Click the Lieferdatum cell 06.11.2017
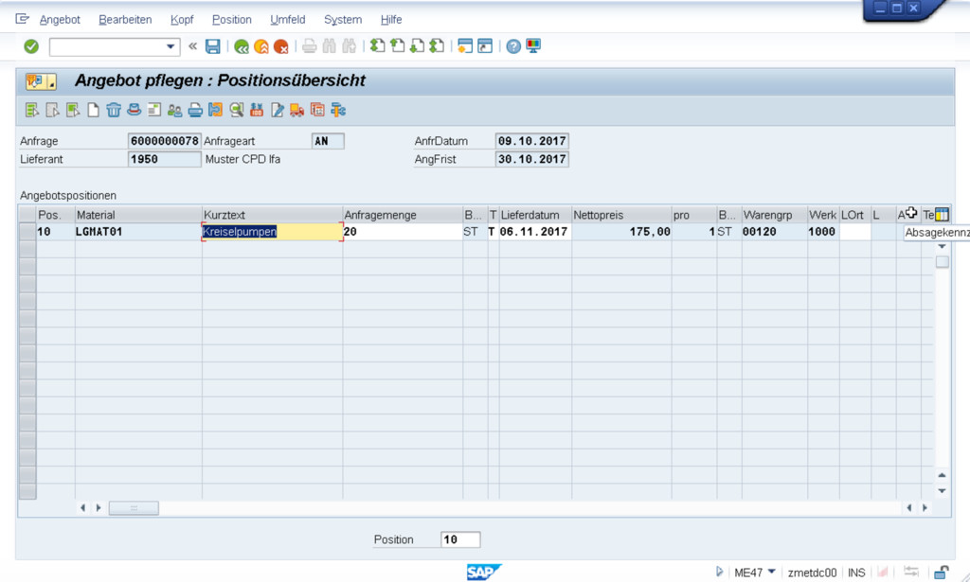Image resolution: width=970 pixels, height=582 pixels. click(535, 232)
